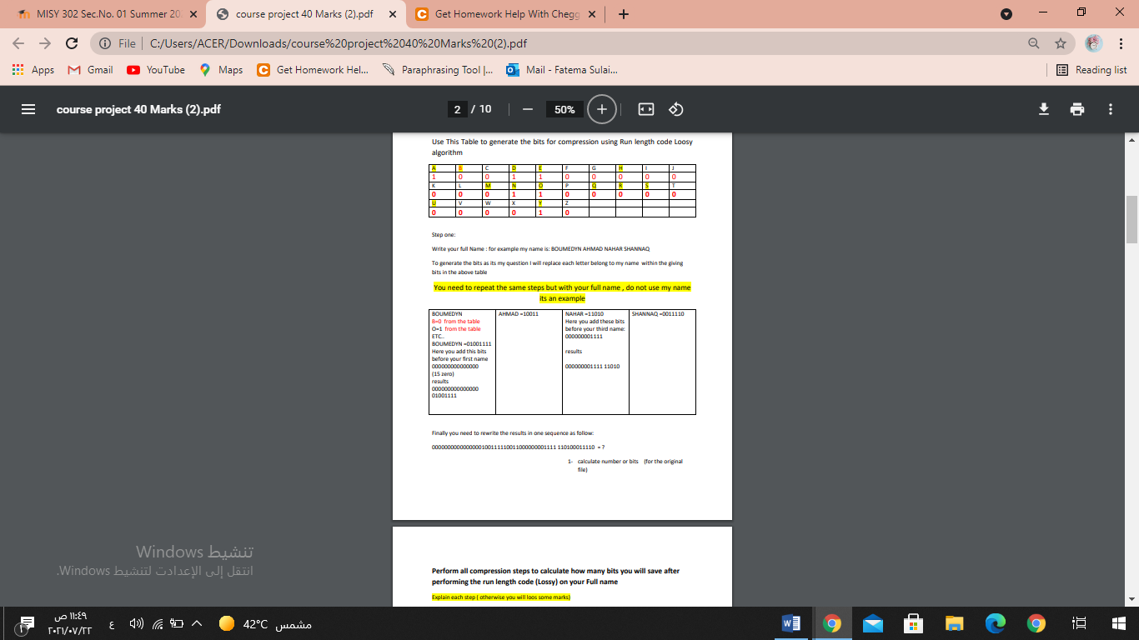Viewport: 1139px width, 640px height.
Task: Open the PDF document menu panel
Action: 28,108
